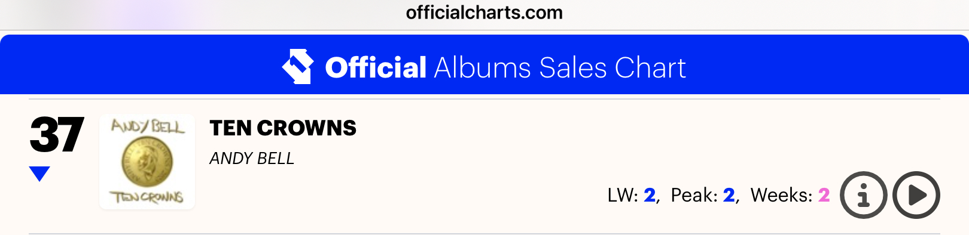Open the Ten Crowns album cover thumbnail
969x235 pixels.
click(x=147, y=162)
